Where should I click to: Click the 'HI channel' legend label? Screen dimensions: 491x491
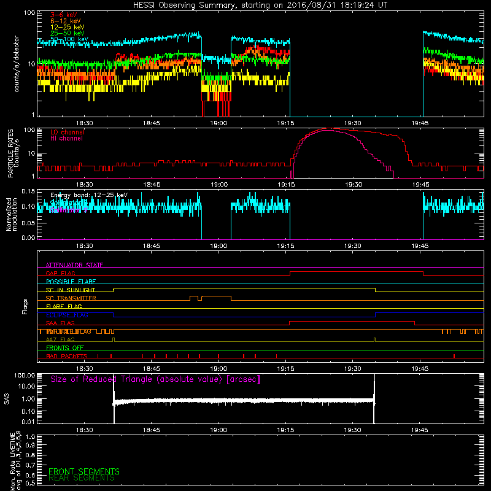coord(67,139)
